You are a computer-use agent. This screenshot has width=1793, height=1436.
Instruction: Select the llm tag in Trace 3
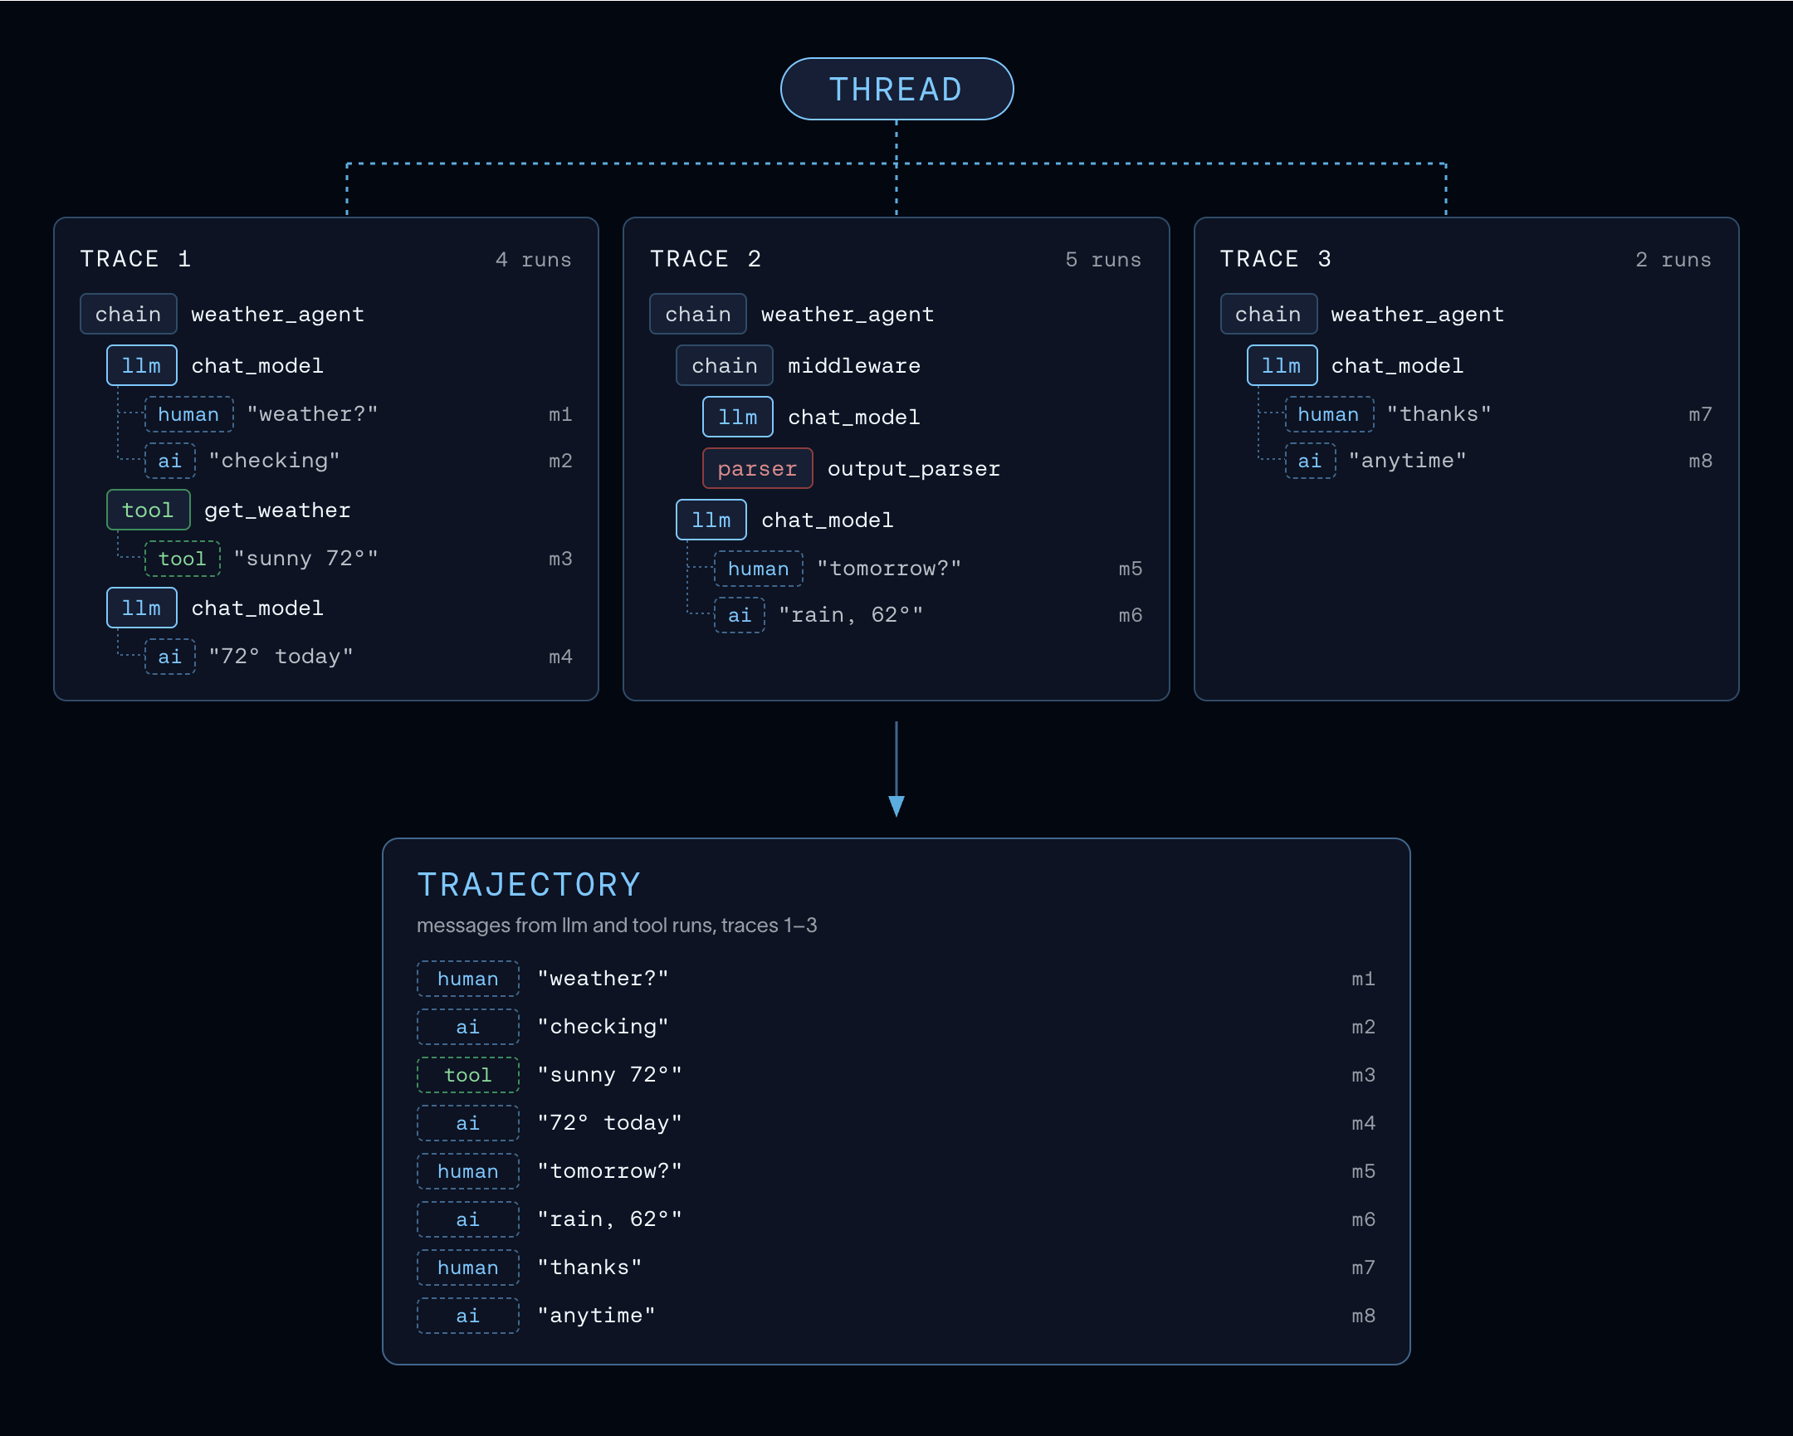(1282, 365)
